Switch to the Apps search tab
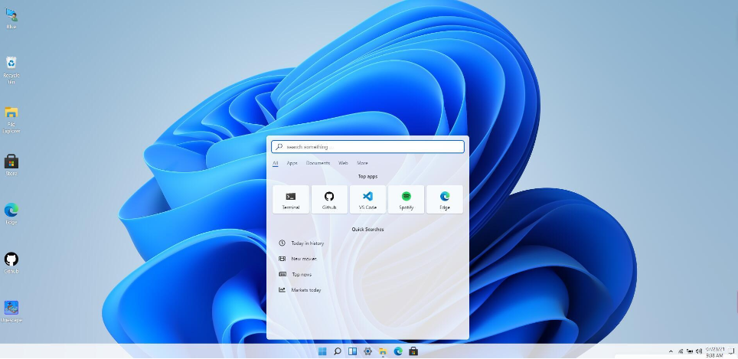The image size is (738, 359). click(292, 163)
